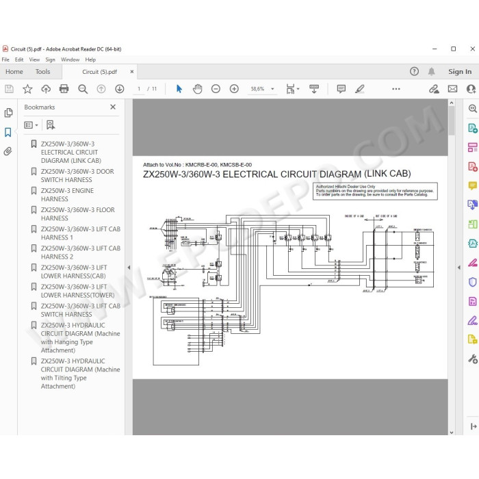Go to next page arrow
479x479 pixels.
point(120,89)
